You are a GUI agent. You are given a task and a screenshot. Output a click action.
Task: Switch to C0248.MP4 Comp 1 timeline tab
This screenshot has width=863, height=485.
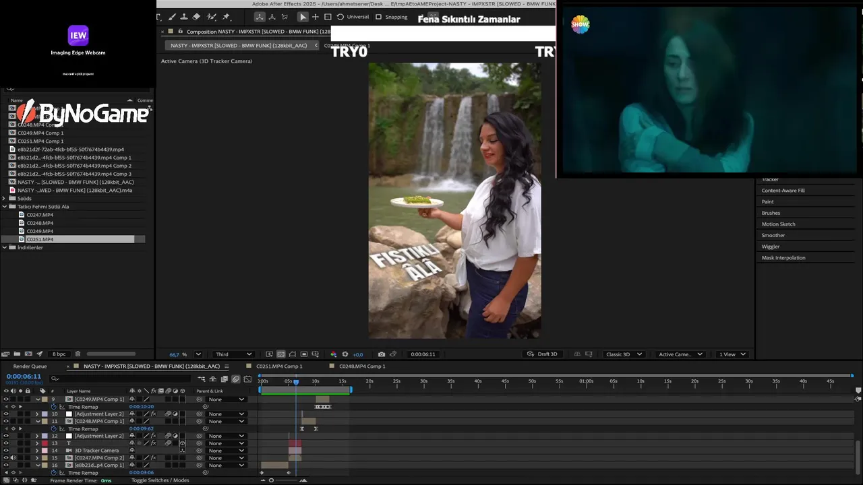(362, 366)
